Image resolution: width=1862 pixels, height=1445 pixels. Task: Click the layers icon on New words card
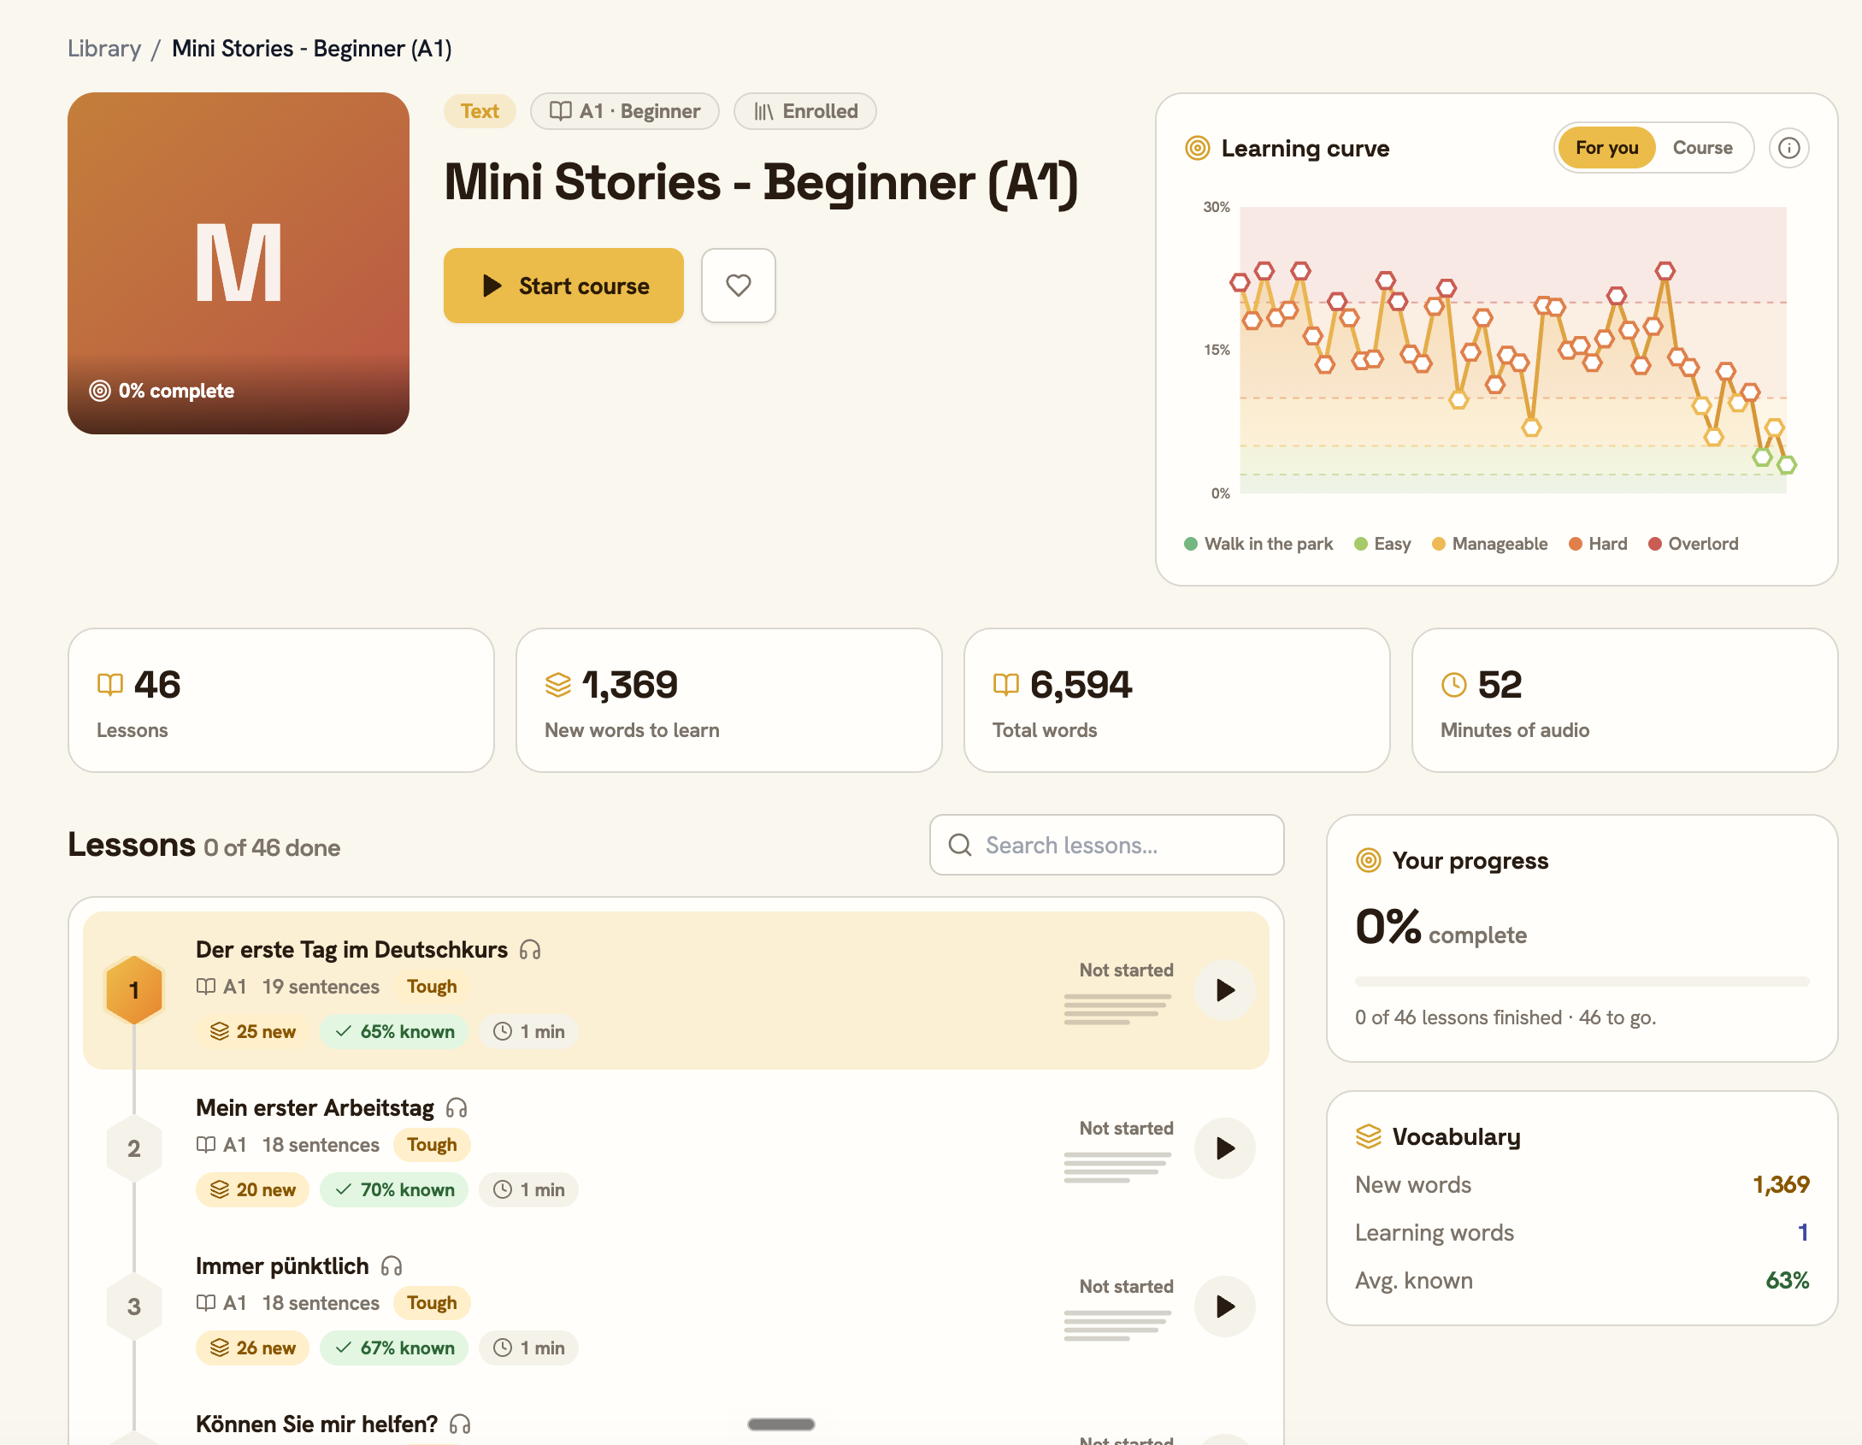(x=558, y=684)
